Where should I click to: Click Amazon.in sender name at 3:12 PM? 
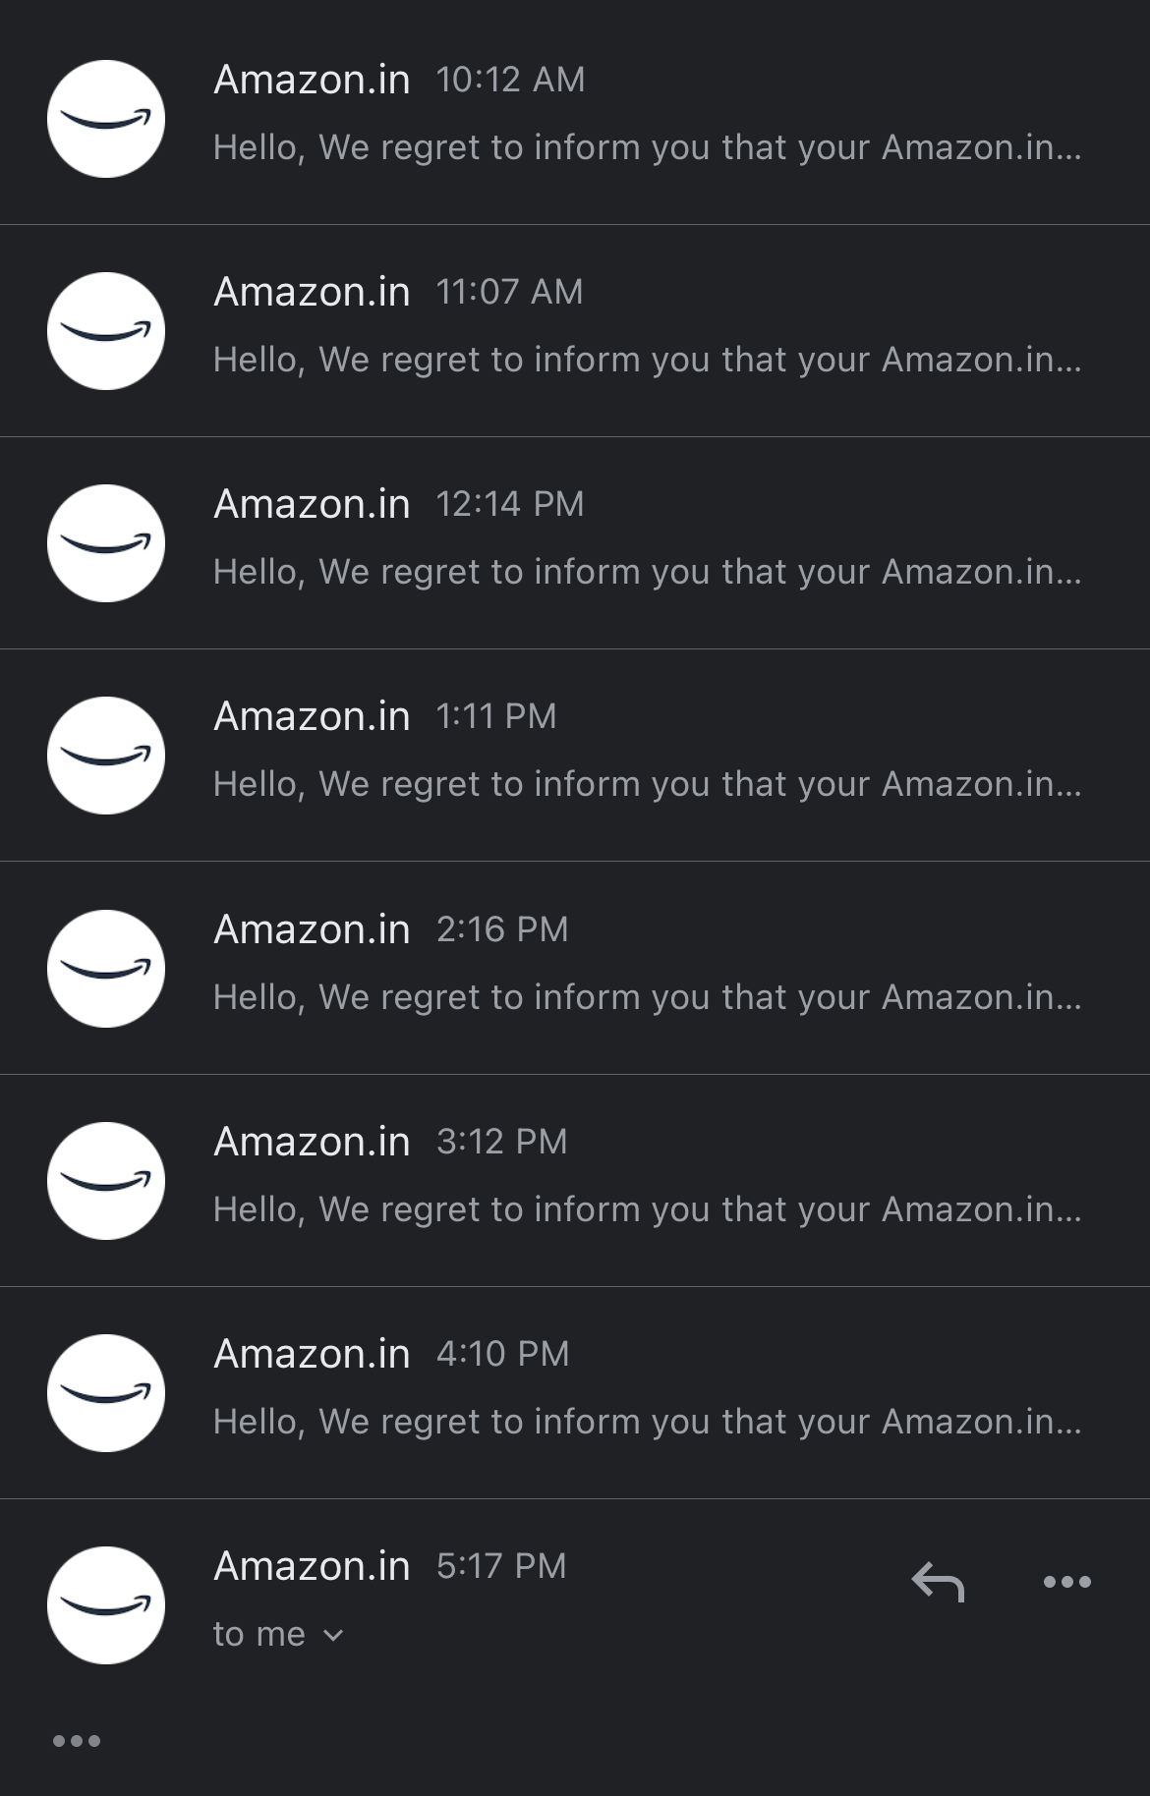click(x=312, y=1142)
